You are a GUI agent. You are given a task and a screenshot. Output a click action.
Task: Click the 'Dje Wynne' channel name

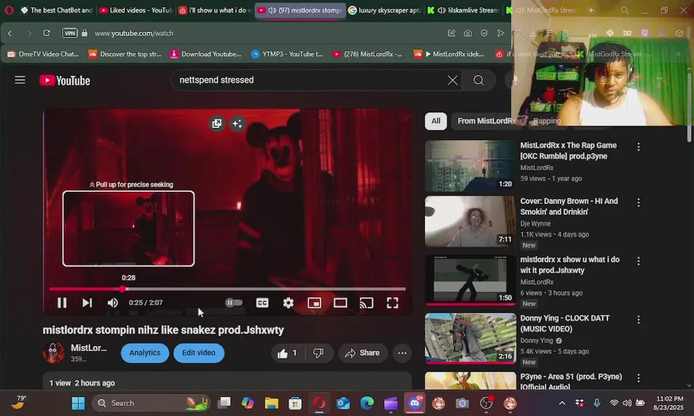pos(536,224)
